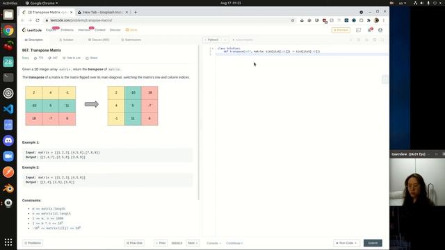This screenshot has height=250, width=445.
Task: Close the New Tab Unsplash tab
Action: (x=127, y=12)
